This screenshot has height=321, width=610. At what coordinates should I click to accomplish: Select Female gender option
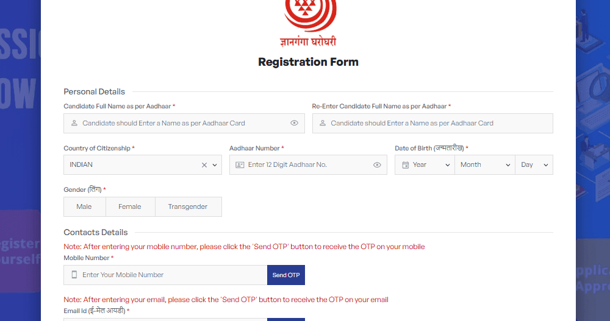click(131, 206)
